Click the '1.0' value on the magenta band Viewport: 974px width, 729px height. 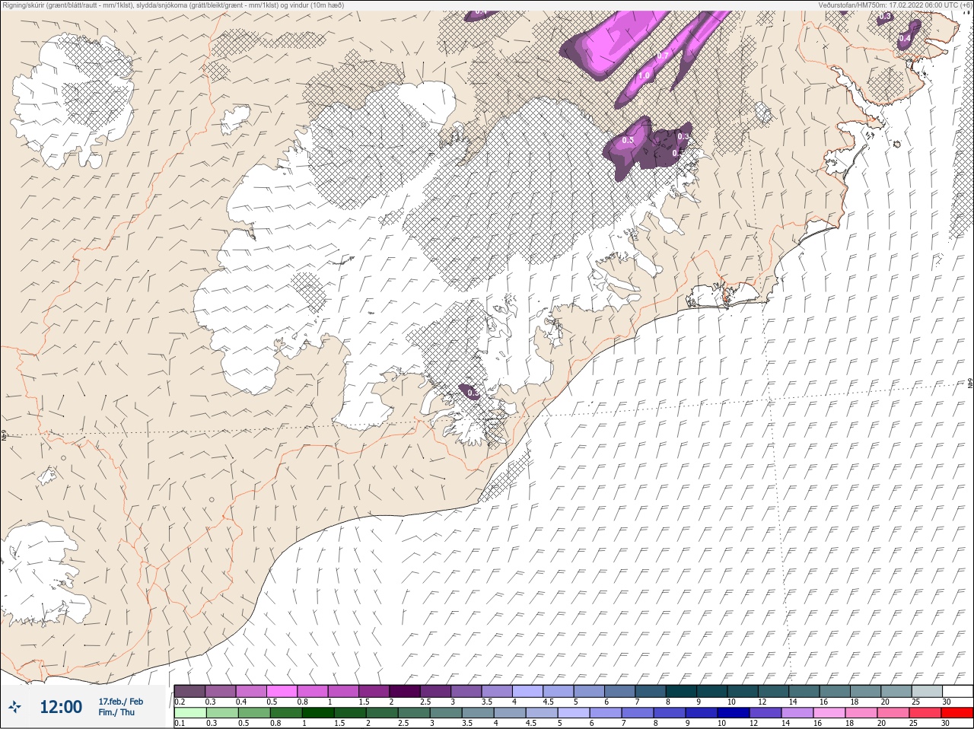644,76
